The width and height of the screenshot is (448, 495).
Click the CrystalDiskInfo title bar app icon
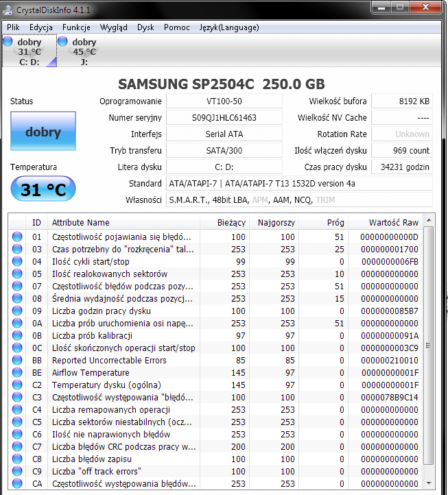pos(8,10)
